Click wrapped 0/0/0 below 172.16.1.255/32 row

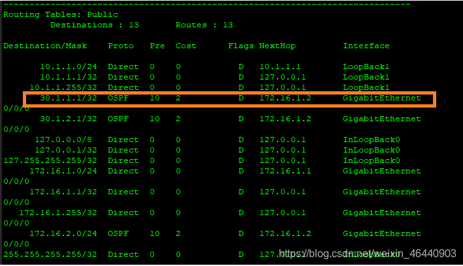[16, 223]
